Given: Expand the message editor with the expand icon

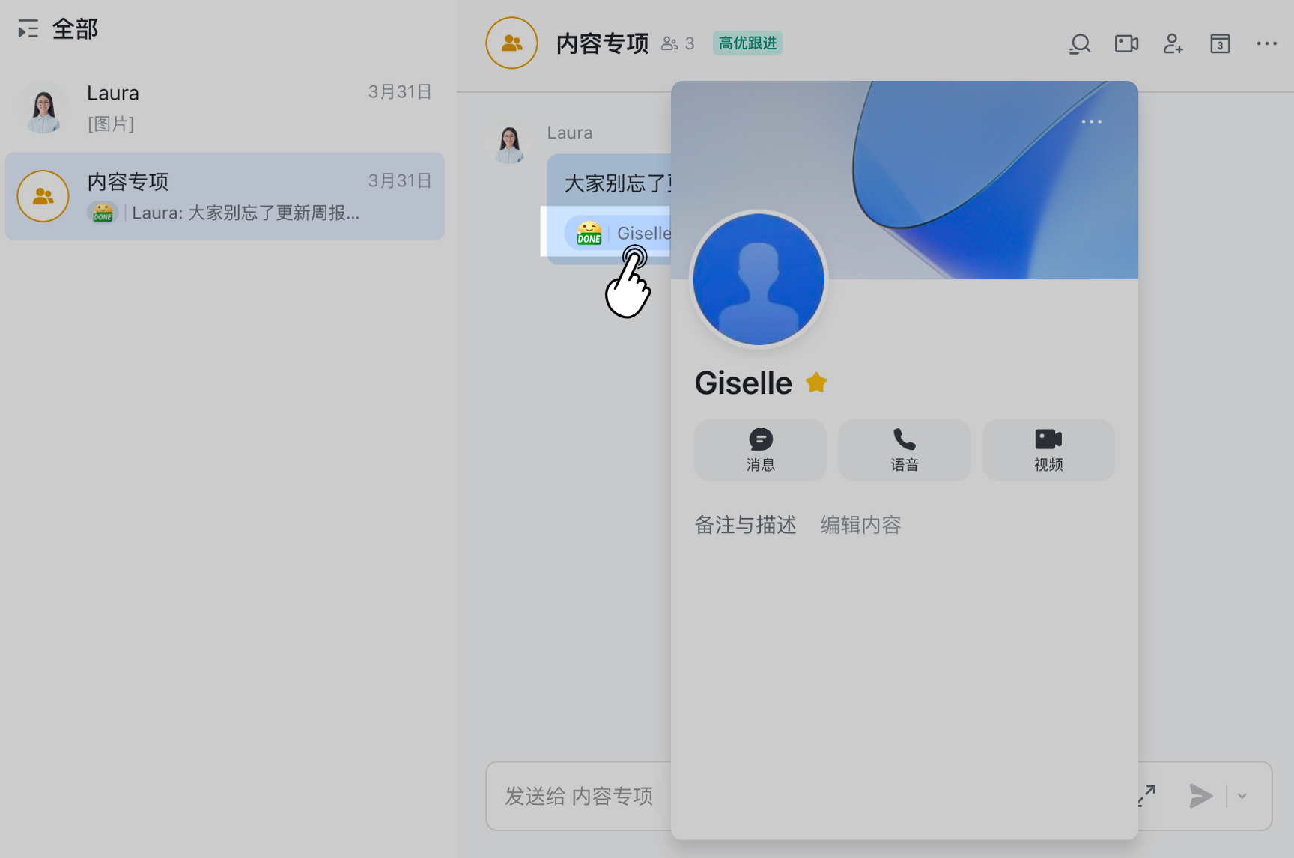Looking at the screenshot, I should pyautogui.click(x=1146, y=796).
